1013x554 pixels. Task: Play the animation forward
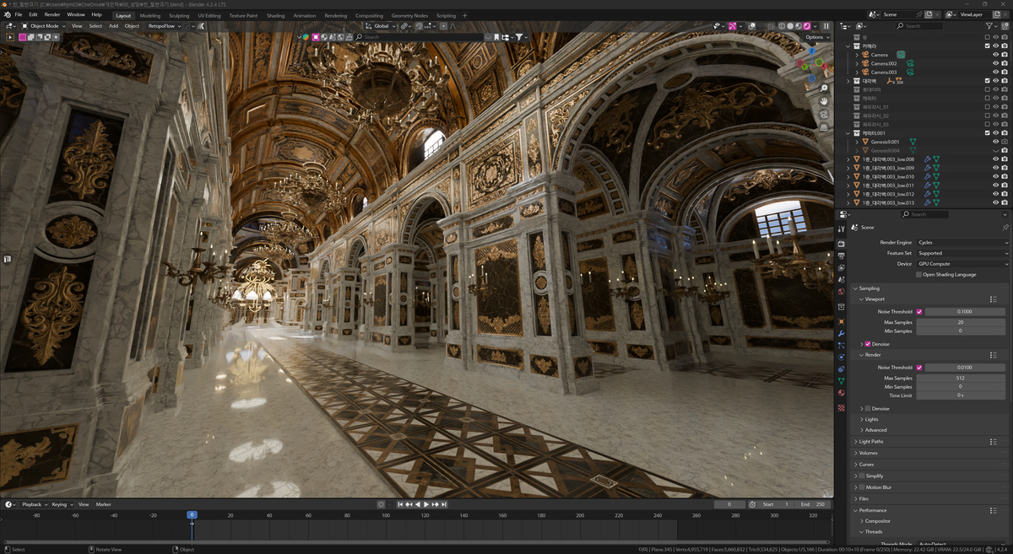[427, 504]
